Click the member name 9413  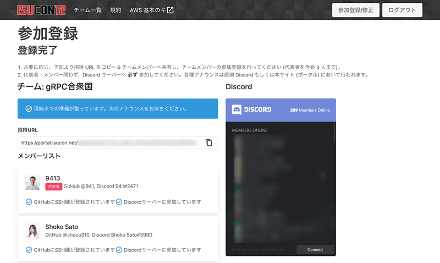[53, 178]
